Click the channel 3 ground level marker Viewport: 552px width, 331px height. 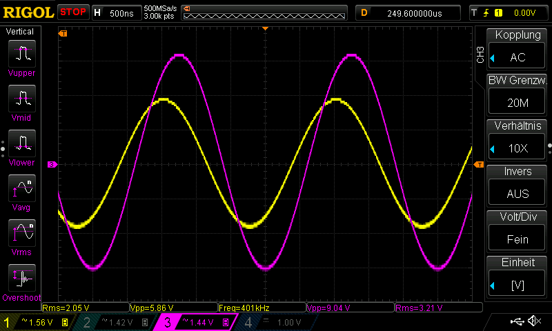pyautogui.click(x=52, y=164)
